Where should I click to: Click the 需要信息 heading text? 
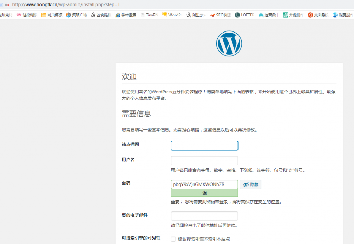tap(136, 114)
